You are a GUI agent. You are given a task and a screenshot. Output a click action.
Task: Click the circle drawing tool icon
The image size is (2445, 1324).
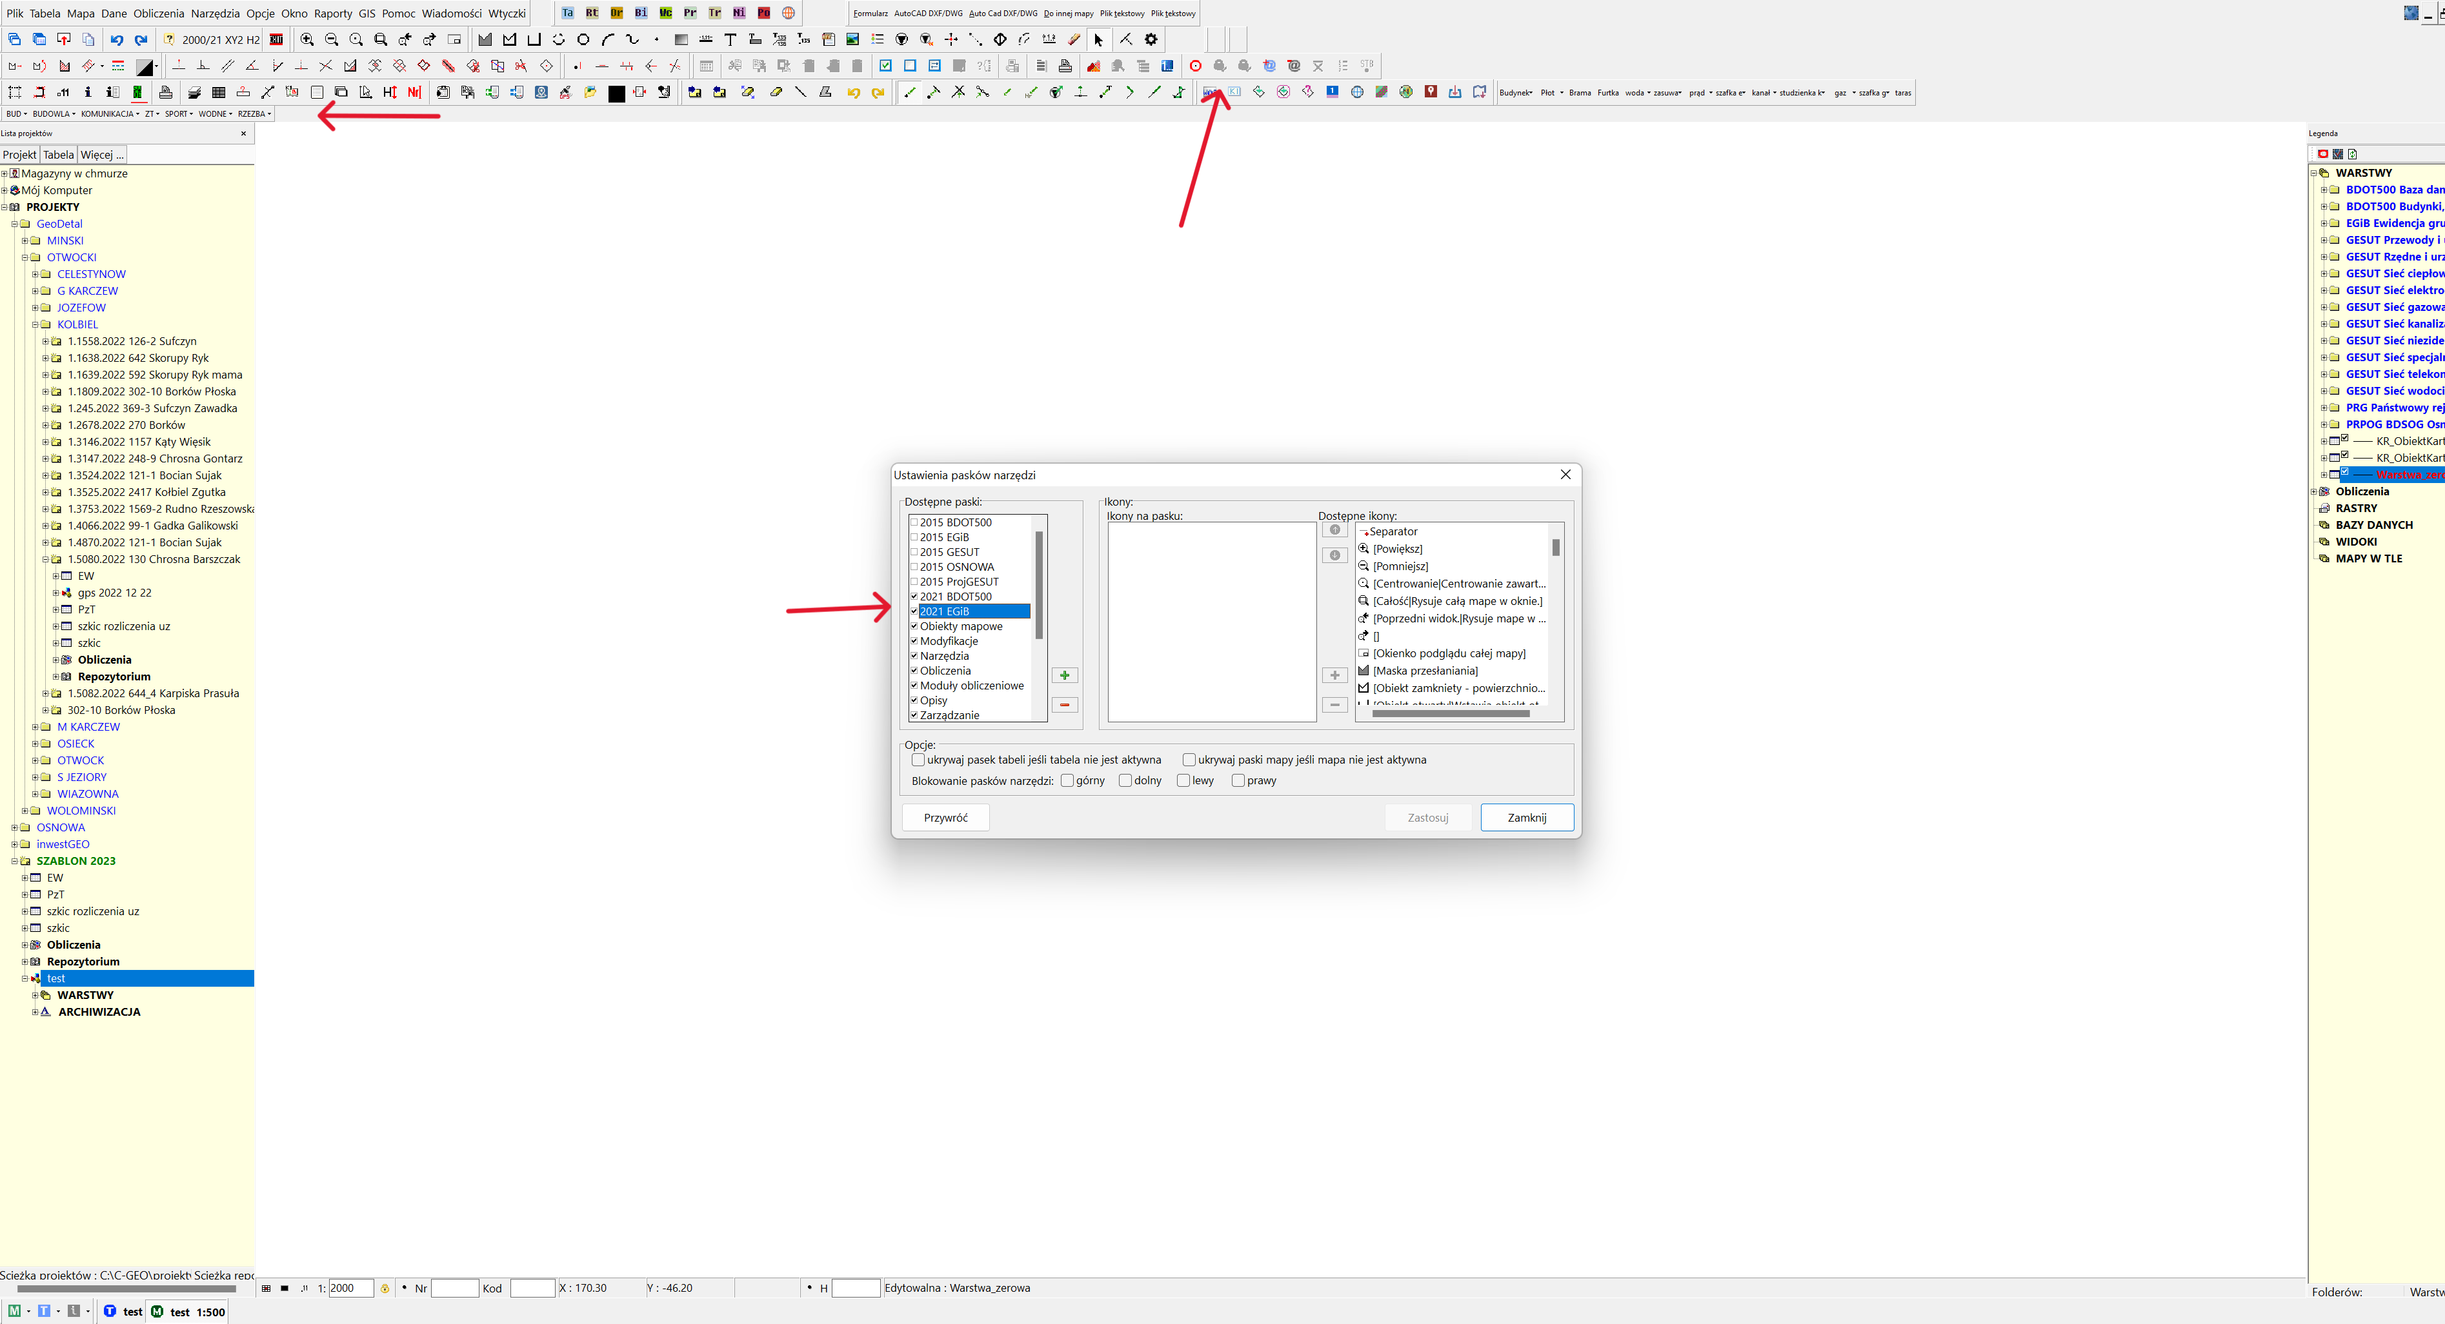coord(583,40)
